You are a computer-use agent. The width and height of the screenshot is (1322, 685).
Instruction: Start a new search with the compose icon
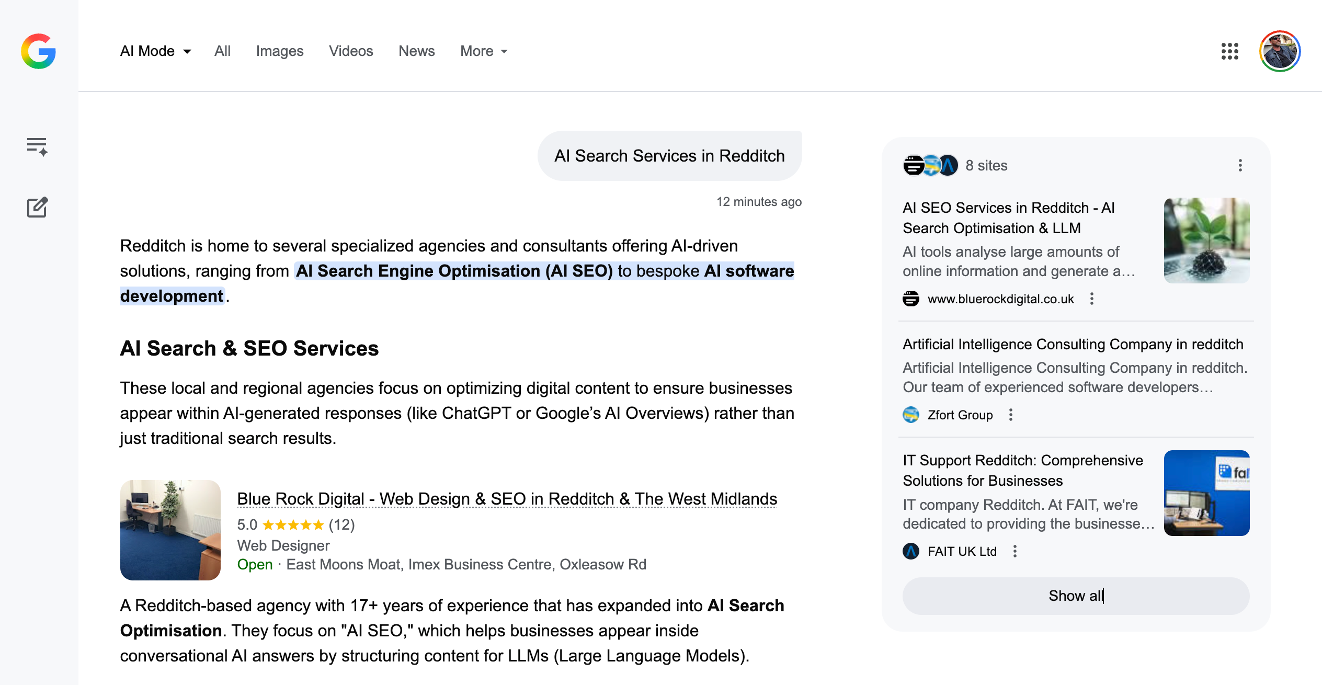tap(37, 207)
